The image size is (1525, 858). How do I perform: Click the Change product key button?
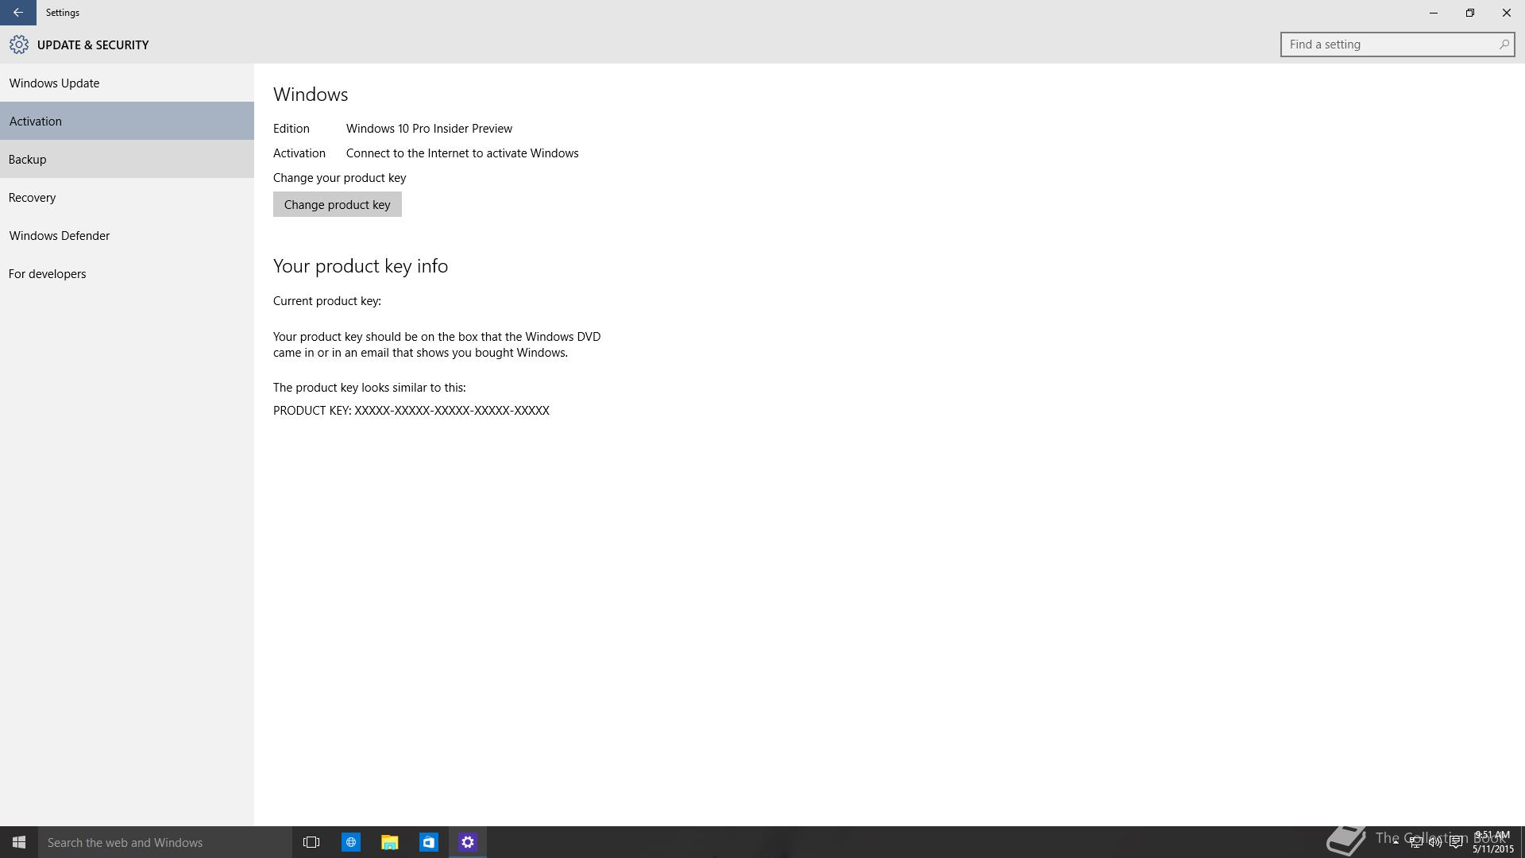tap(337, 204)
